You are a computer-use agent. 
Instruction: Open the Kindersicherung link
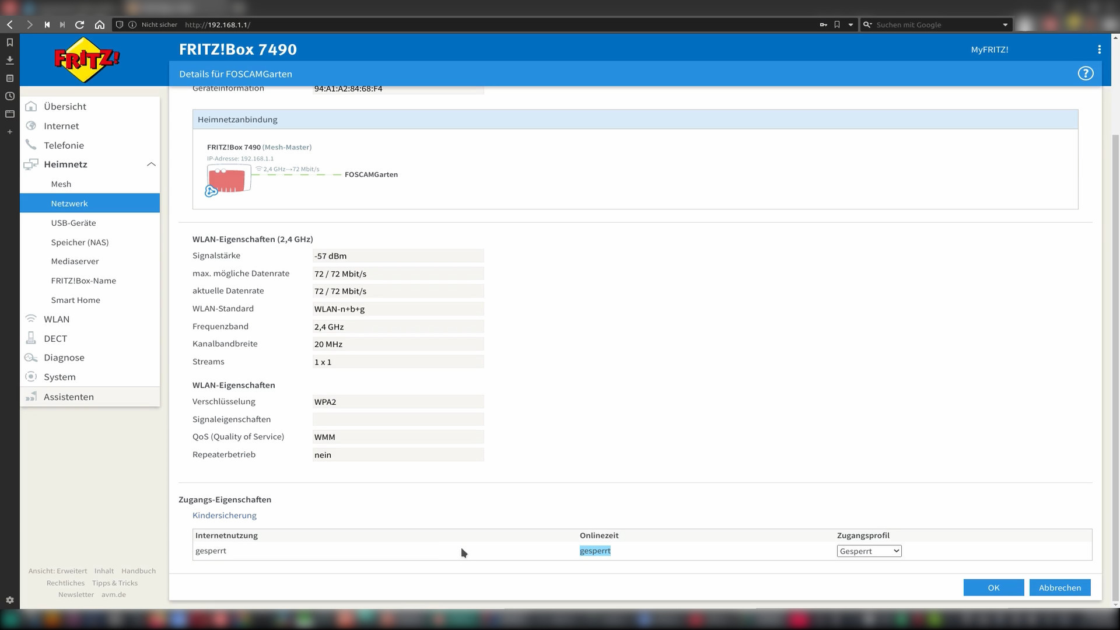225,515
